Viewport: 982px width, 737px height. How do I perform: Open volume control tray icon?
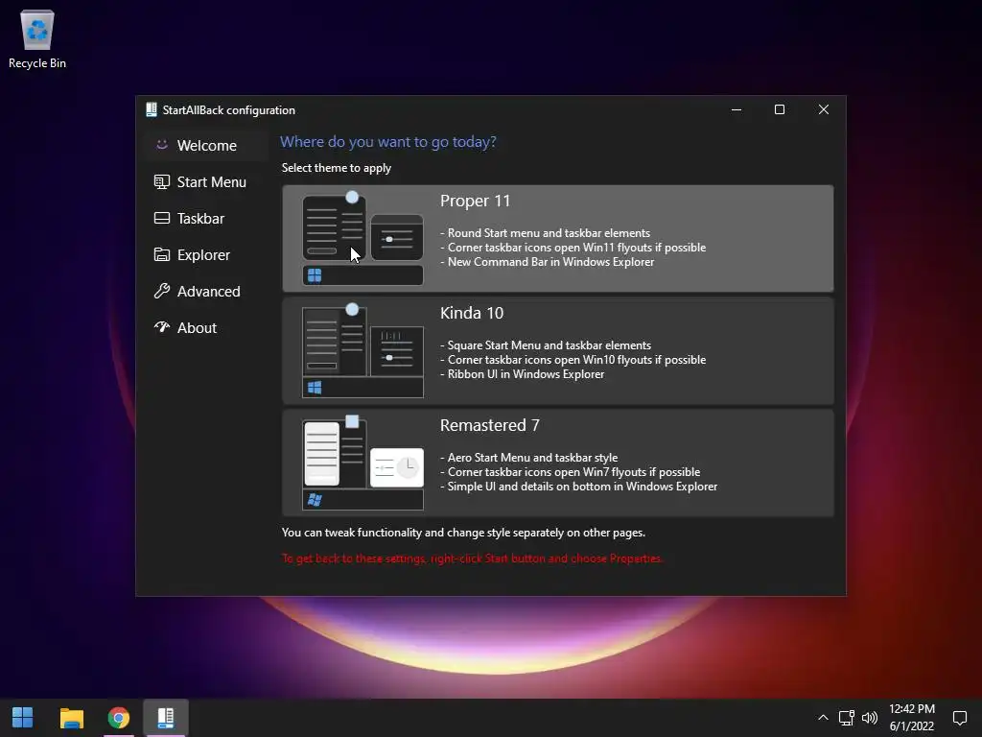[869, 718]
